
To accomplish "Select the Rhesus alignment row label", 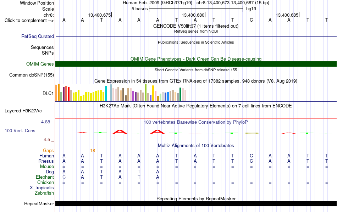I will [x=46, y=161].
